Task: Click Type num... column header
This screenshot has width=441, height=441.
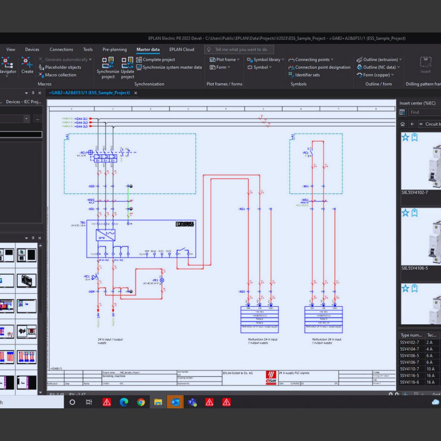Action: [411, 335]
